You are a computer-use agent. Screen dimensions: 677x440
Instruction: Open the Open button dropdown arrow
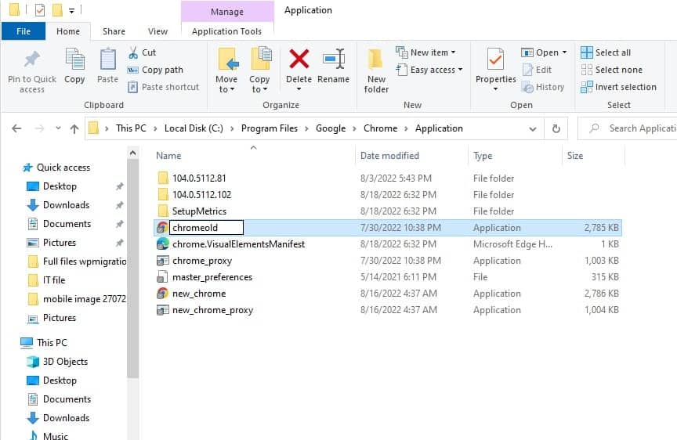coord(564,52)
